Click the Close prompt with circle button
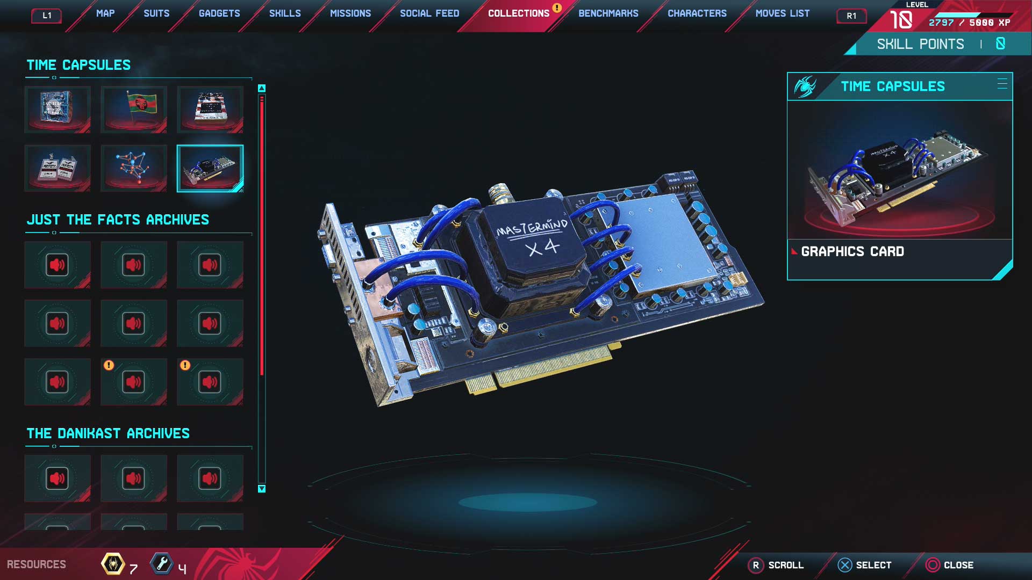The image size is (1032, 580). [x=950, y=565]
